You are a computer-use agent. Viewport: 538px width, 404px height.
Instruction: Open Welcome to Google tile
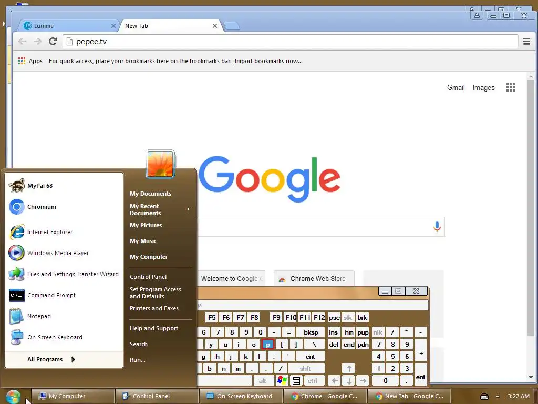click(x=231, y=279)
